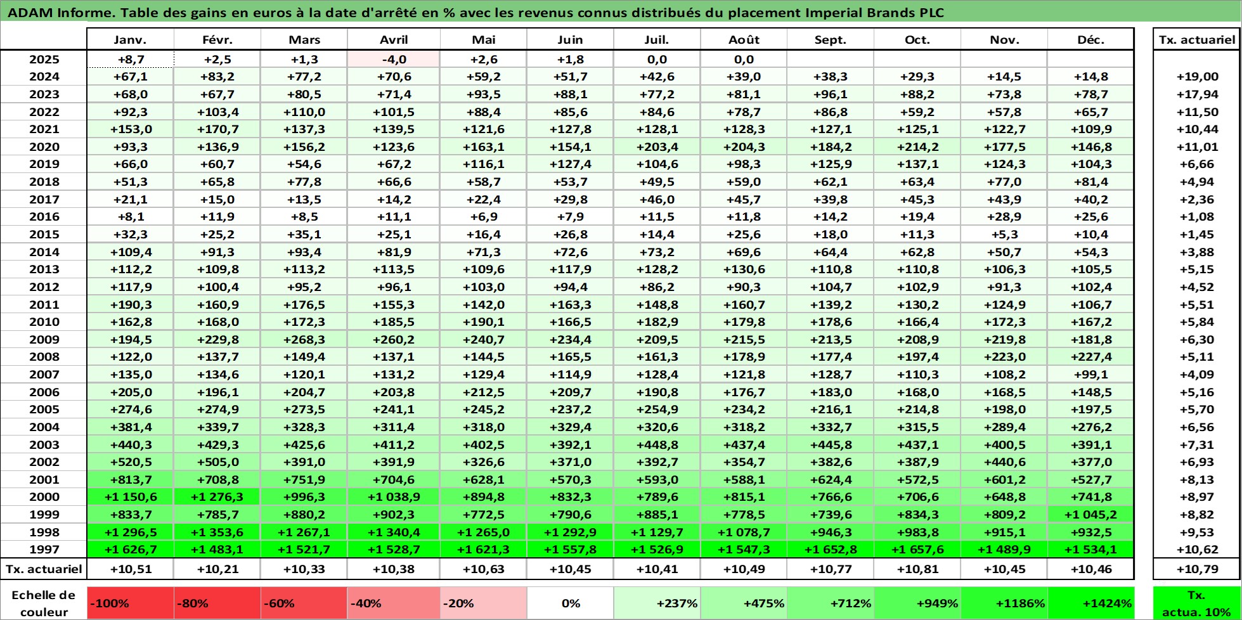
Task: Click the +813,7 cell in Janv. 2001
Action: [130, 480]
